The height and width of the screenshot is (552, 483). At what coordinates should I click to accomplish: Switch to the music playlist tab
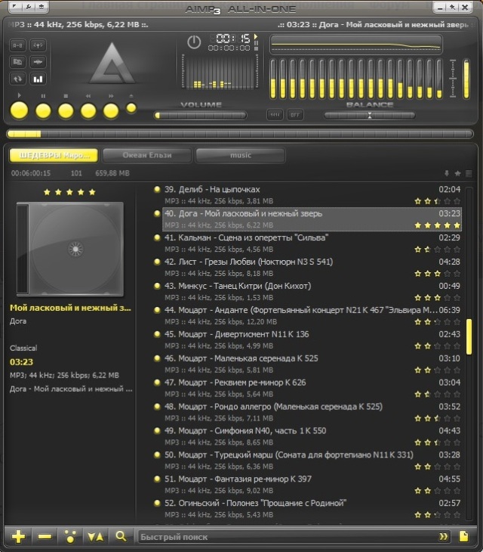[x=240, y=155]
